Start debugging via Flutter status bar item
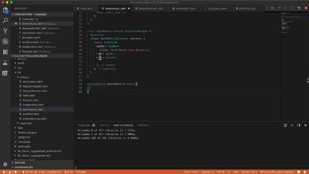 click(x=42, y=172)
